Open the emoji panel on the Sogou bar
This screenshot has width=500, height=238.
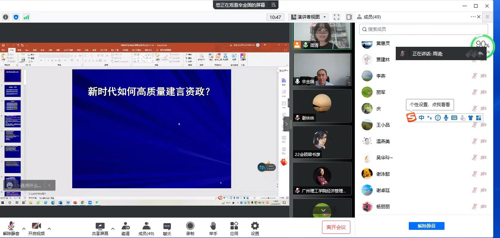tap(437, 117)
